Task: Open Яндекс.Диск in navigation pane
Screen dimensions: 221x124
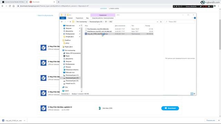Action: (69, 47)
